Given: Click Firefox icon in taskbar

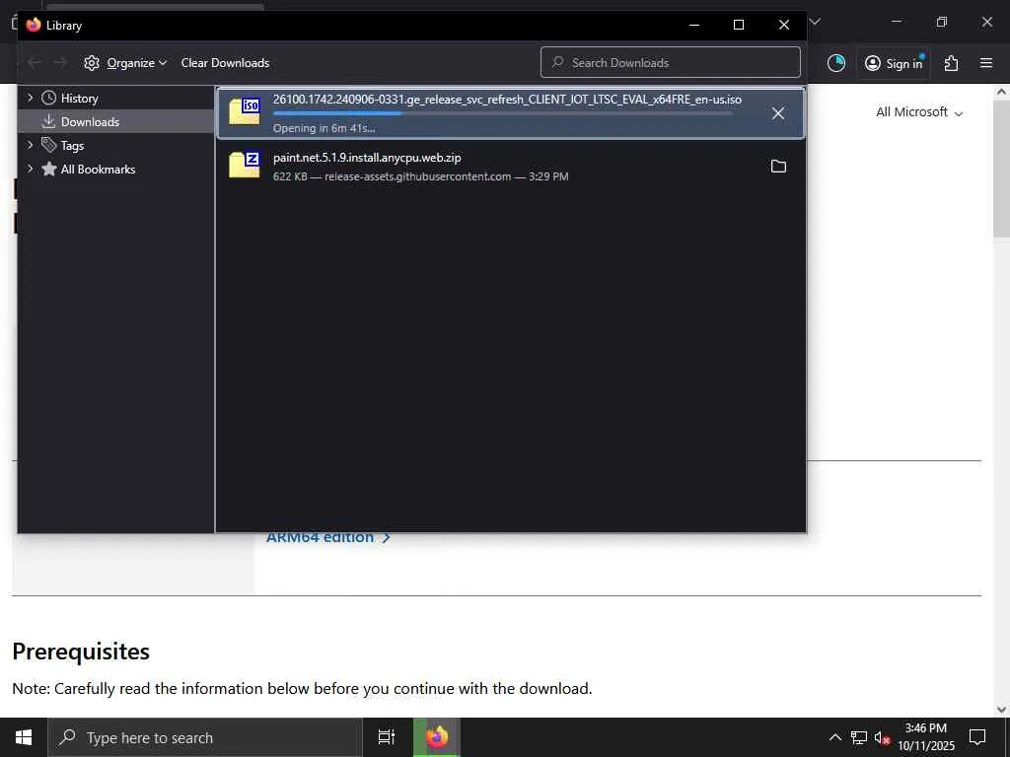Looking at the screenshot, I should [437, 737].
